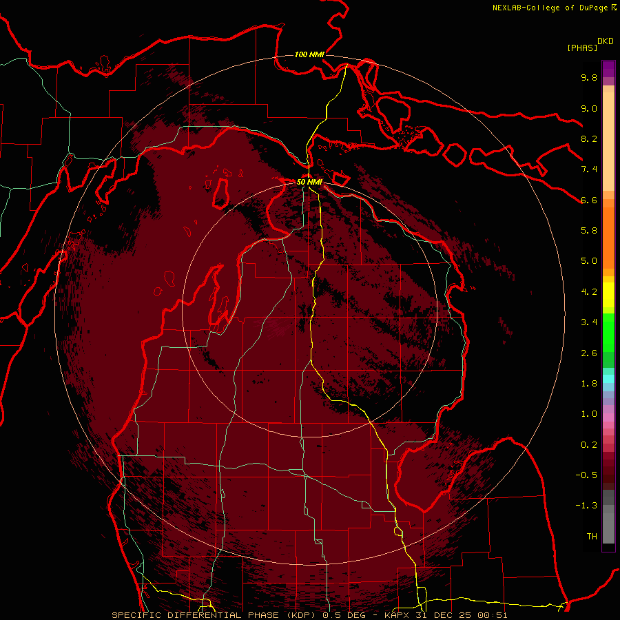This screenshot has width=620, height=620.
Task: Click the KAPX radar site identifier in caption
Action: [397, 615]
